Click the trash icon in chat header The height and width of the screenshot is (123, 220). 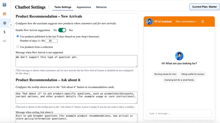pyautogui.click(x=203, y=22)
